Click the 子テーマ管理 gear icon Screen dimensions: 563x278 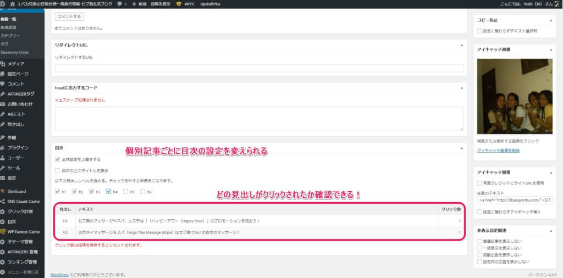pos(3,242)
